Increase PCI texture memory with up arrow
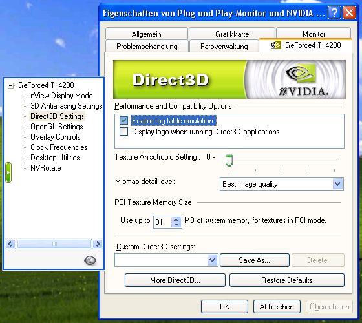The width and height of the screenshot is (362, 323). coord(176,220)
